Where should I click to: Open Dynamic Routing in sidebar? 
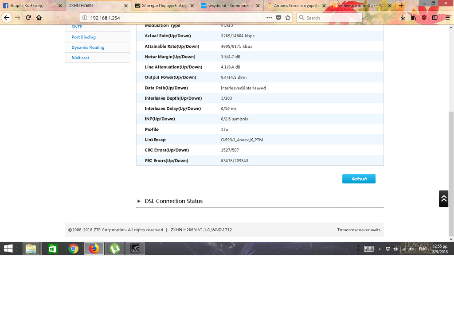[x=88, y=47]
